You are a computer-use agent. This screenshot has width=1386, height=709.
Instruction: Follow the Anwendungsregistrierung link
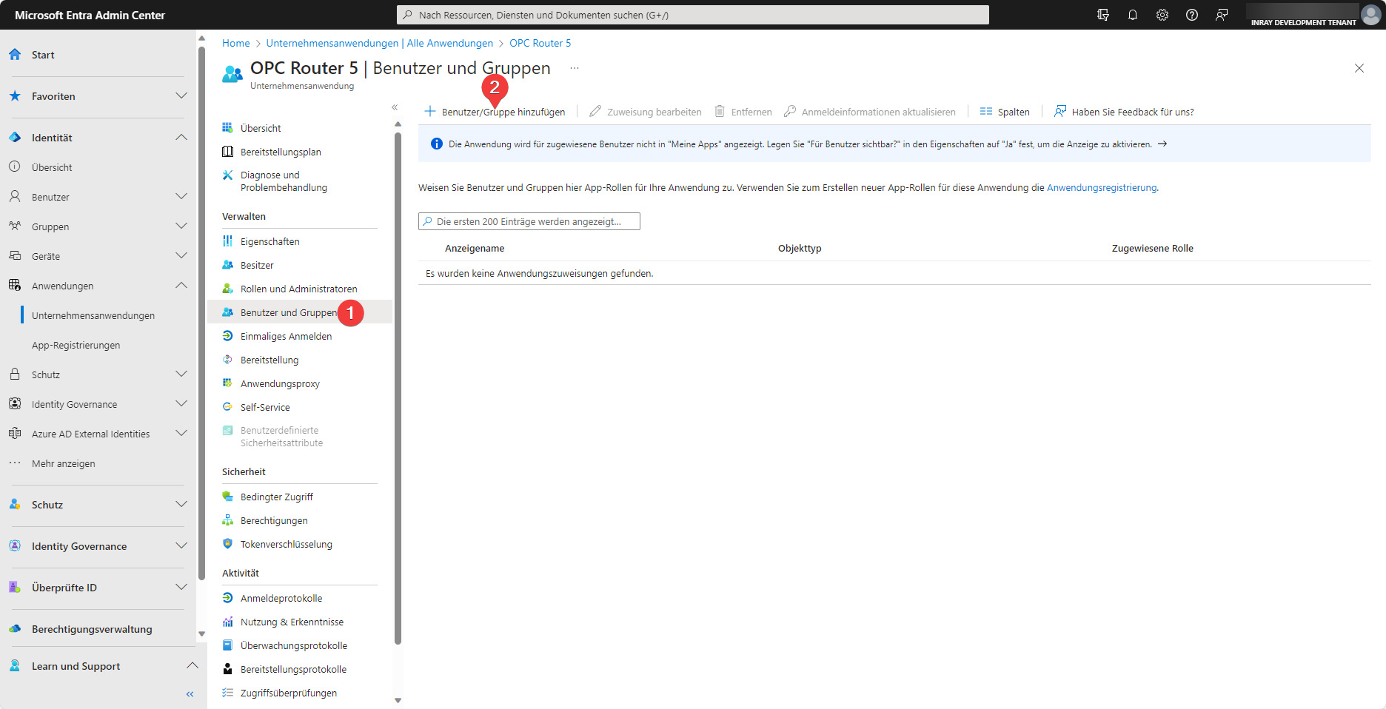click(x=1101, y=188)
